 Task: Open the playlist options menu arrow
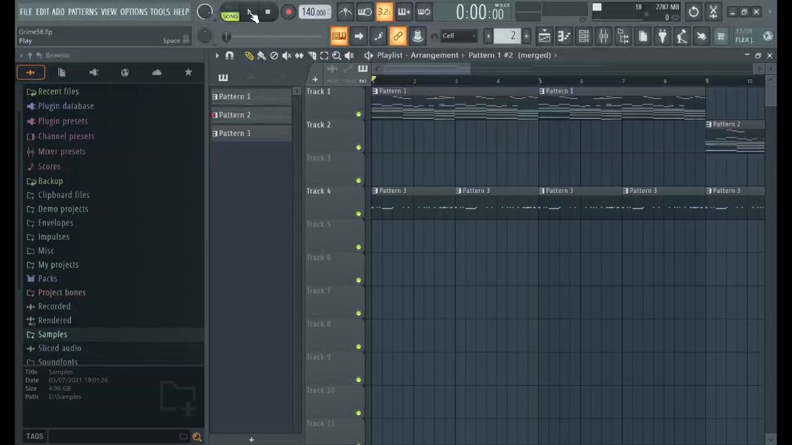point(217,56)
